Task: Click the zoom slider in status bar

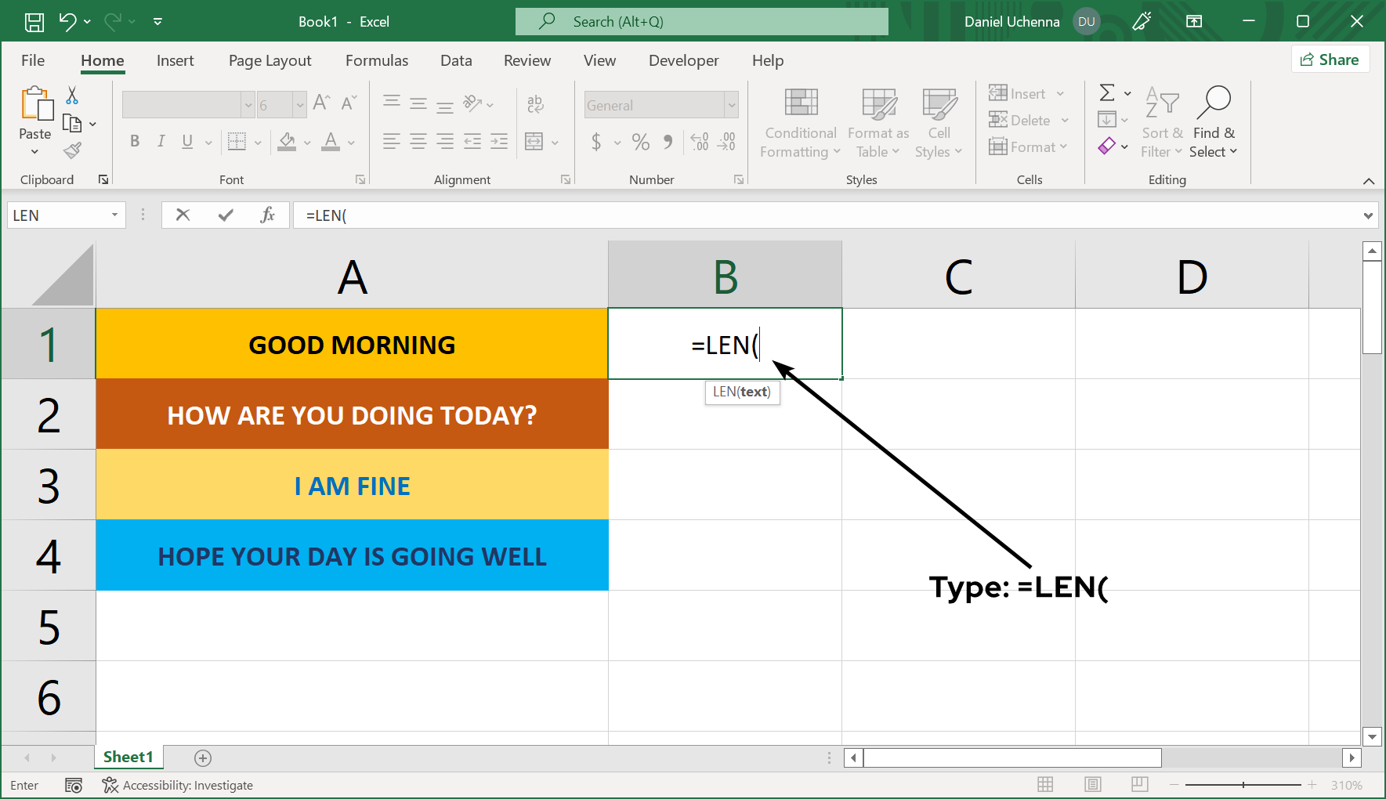Action: pos(1243,784)
